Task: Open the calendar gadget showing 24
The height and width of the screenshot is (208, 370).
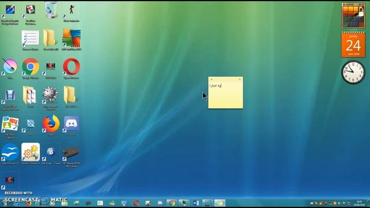Action: tap(353, 44)
